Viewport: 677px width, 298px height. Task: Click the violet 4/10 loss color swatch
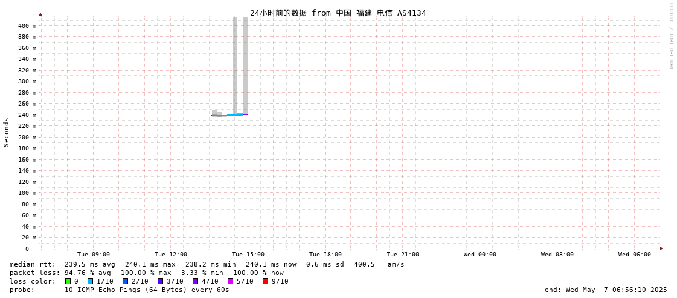[x=196, y=281]
